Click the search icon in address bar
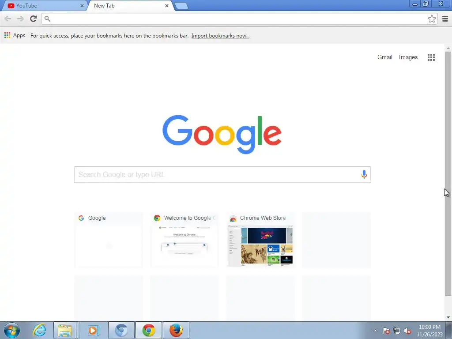This screenshot has height=339, width=452. click(47, 19)
